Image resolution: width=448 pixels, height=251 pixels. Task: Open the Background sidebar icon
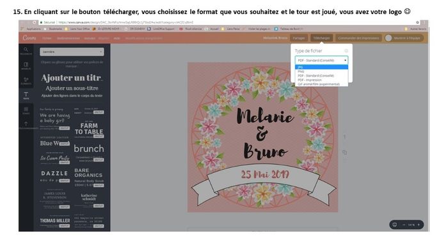point(26,110)
